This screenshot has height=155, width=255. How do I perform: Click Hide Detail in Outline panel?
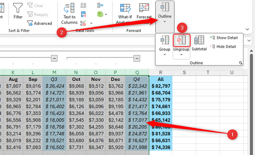pyautogui.click(x=223, y=47)
